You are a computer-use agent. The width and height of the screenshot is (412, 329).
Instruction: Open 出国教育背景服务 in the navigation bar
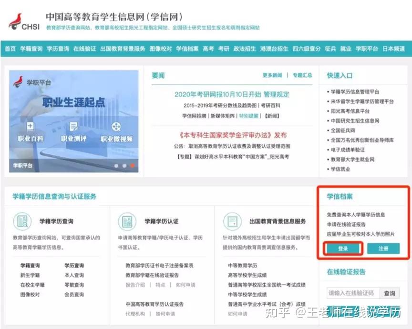tap(123, 49)
